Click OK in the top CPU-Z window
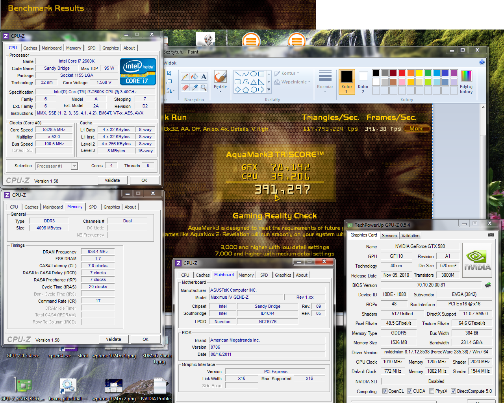Screen dimensions: 504x403 (x=145, y=180)
